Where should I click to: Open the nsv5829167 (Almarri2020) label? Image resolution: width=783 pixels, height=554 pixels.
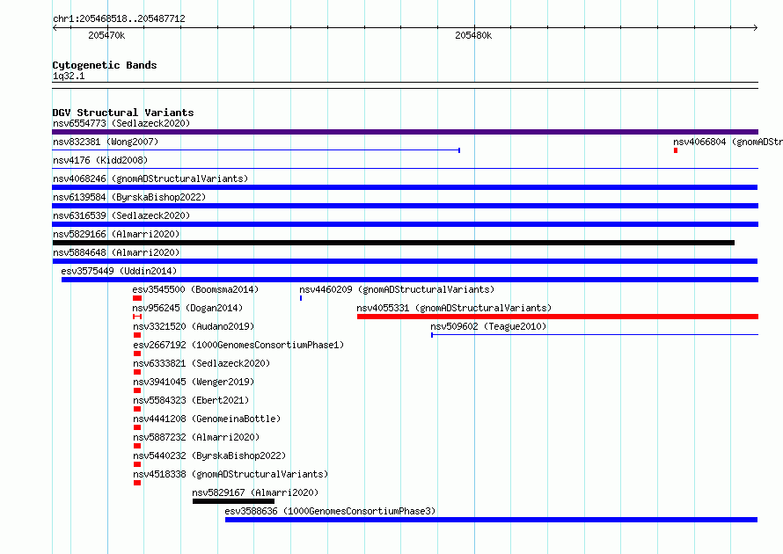[x=255, y=492]
